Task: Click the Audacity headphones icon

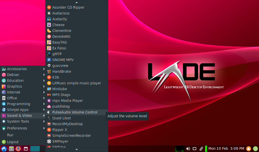Action: (49, 19)
